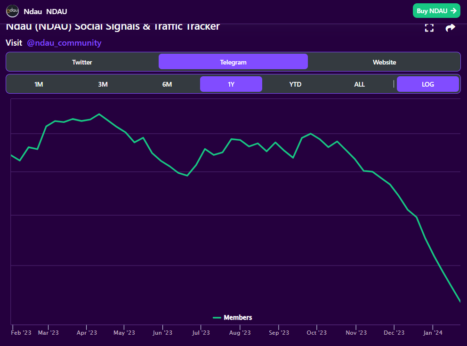The height and width of the screenshot is (346, 467).
Task: Click the Jul '23 axis label
Action: point(201,333)
